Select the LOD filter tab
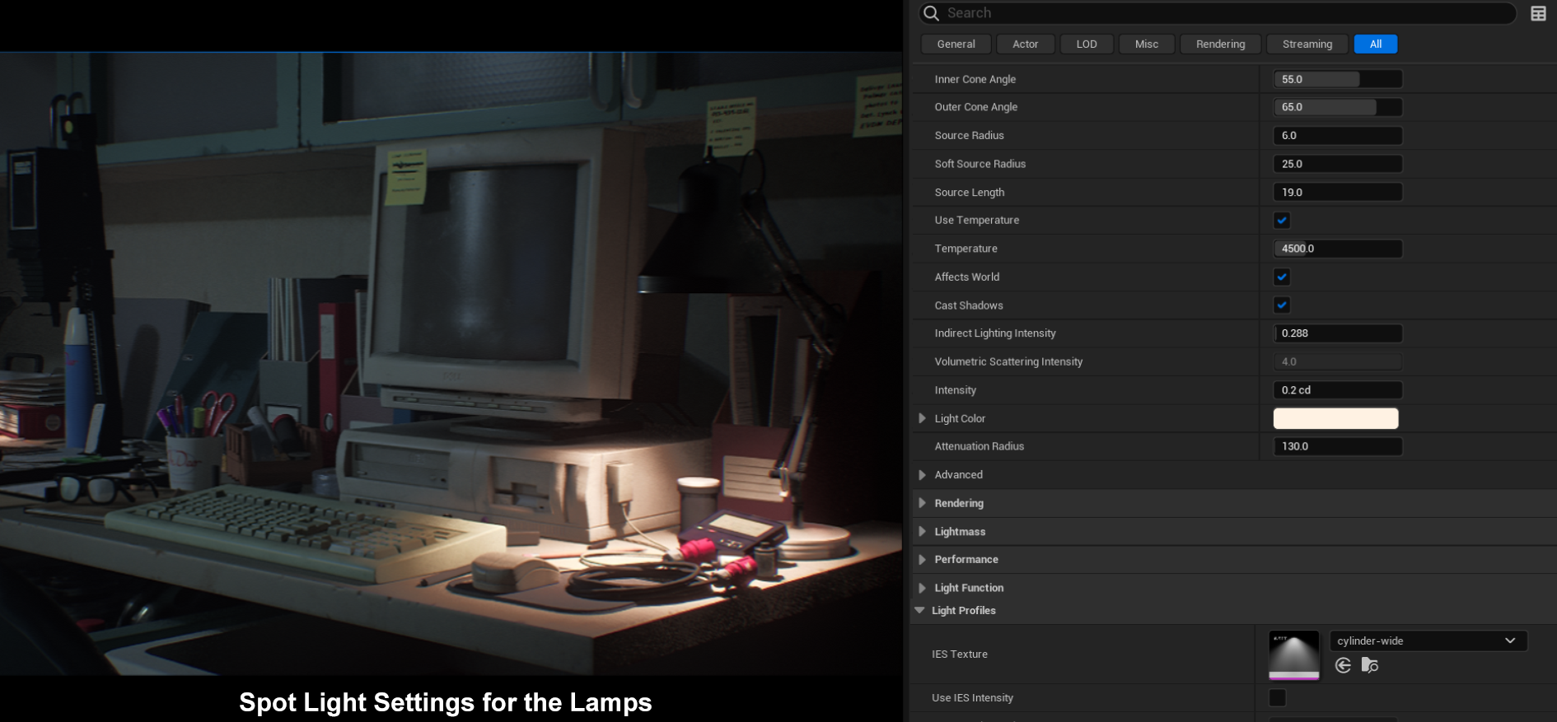The width and height of the screenshot is (1557, 722). pyautogui.click(x=1087, y=44)
